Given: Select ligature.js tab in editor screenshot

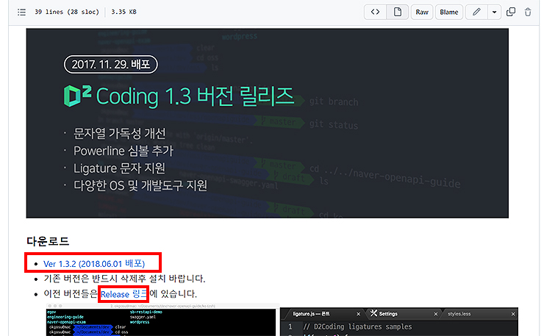Looking at the screenshot, I should pyautogui.click(x=311, y=314).
